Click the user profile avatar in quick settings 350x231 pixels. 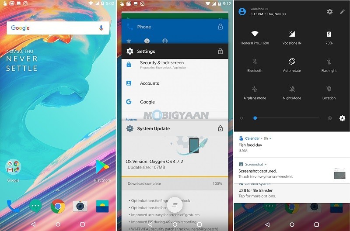point(242,11)
